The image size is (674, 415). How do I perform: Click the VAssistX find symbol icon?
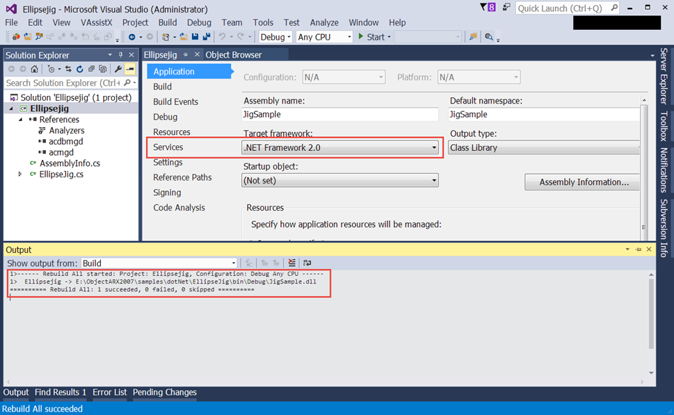39,37
